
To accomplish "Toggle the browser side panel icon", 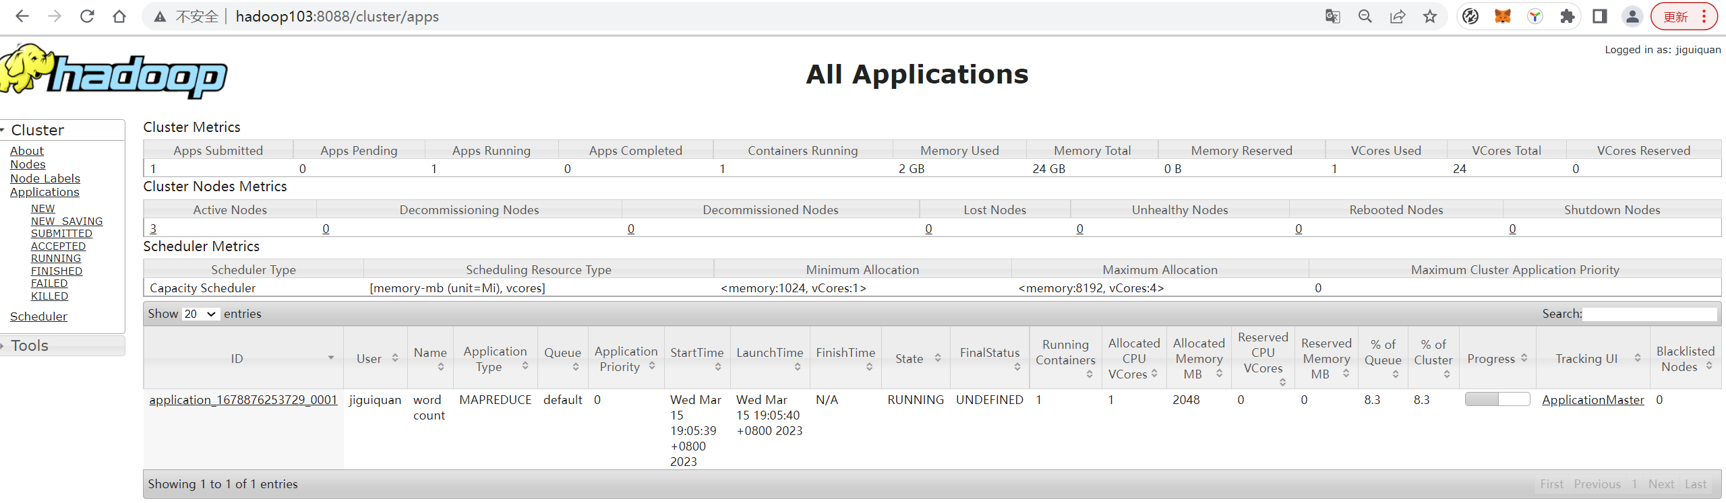I will [x=1600, y=16].
